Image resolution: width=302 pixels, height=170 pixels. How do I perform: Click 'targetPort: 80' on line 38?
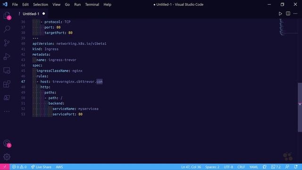(x=59, y=33)
